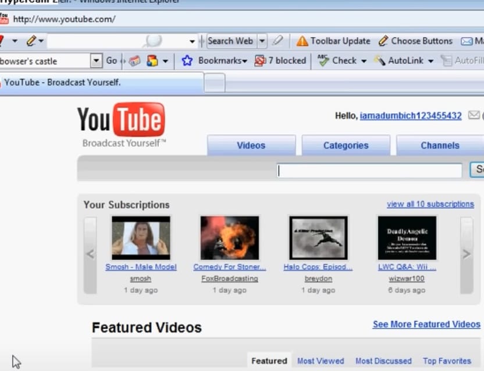
Task: Expand the arrow beside the colorful squares icon
Action: pyautogui.click(x=165, y=61)
